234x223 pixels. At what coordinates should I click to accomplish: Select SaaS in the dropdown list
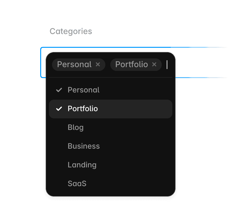tap(111, 184)
